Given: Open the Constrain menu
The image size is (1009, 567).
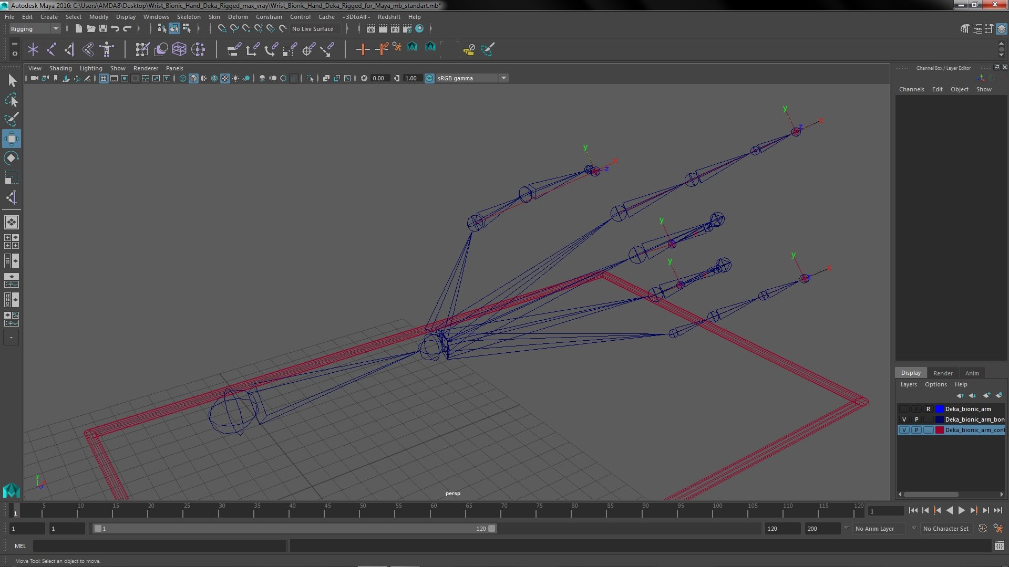Looking at the screenshot, I should pyautogui.click(x=269, y=17).
